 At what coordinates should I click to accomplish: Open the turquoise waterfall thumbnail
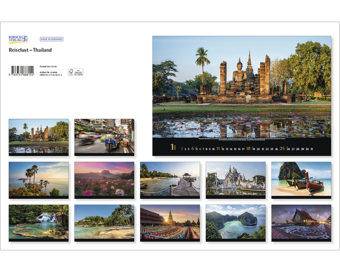[x=39, y=222]
